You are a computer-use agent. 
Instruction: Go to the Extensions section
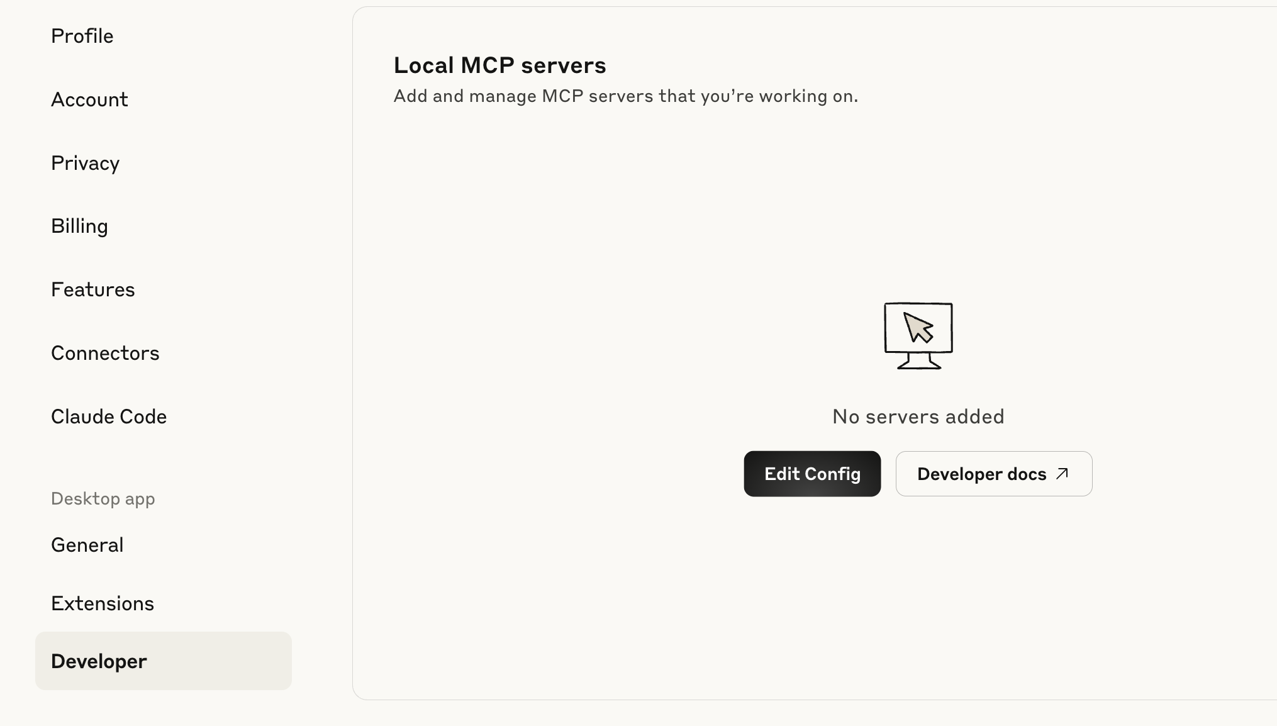click(x=103, y=604)
